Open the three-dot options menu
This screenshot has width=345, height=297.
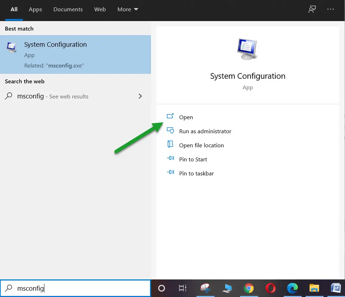pyautogui.click(x=331, y=9)
